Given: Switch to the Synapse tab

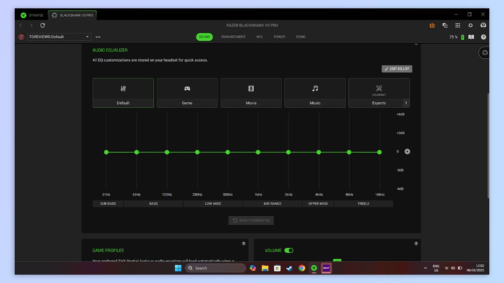Looking at the screenshot, I should pos(32,16).
